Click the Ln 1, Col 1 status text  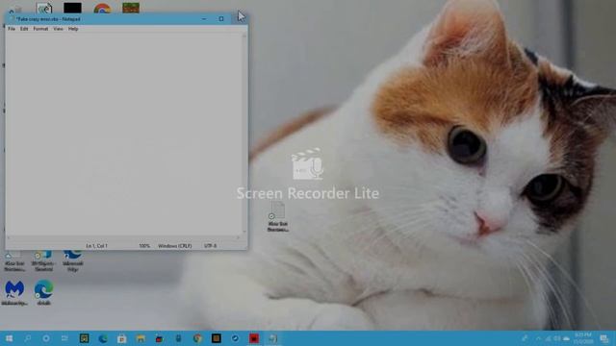coord(96,246)
